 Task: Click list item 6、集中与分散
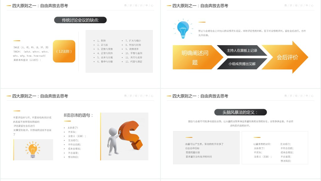click(x=105, y=61)
